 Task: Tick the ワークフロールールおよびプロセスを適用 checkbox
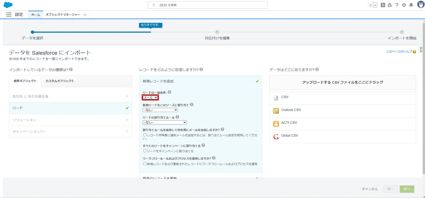(x=145, y=164)
